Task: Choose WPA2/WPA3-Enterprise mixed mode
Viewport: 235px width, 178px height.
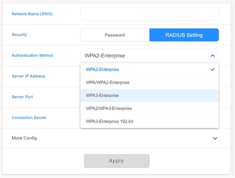Action: (x=108, y=109)
